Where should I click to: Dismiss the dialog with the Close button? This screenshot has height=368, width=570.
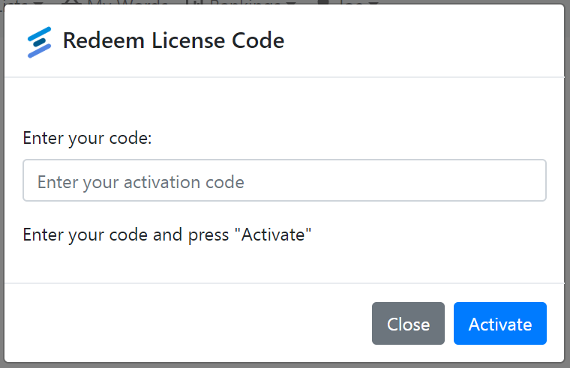(408, 323)
